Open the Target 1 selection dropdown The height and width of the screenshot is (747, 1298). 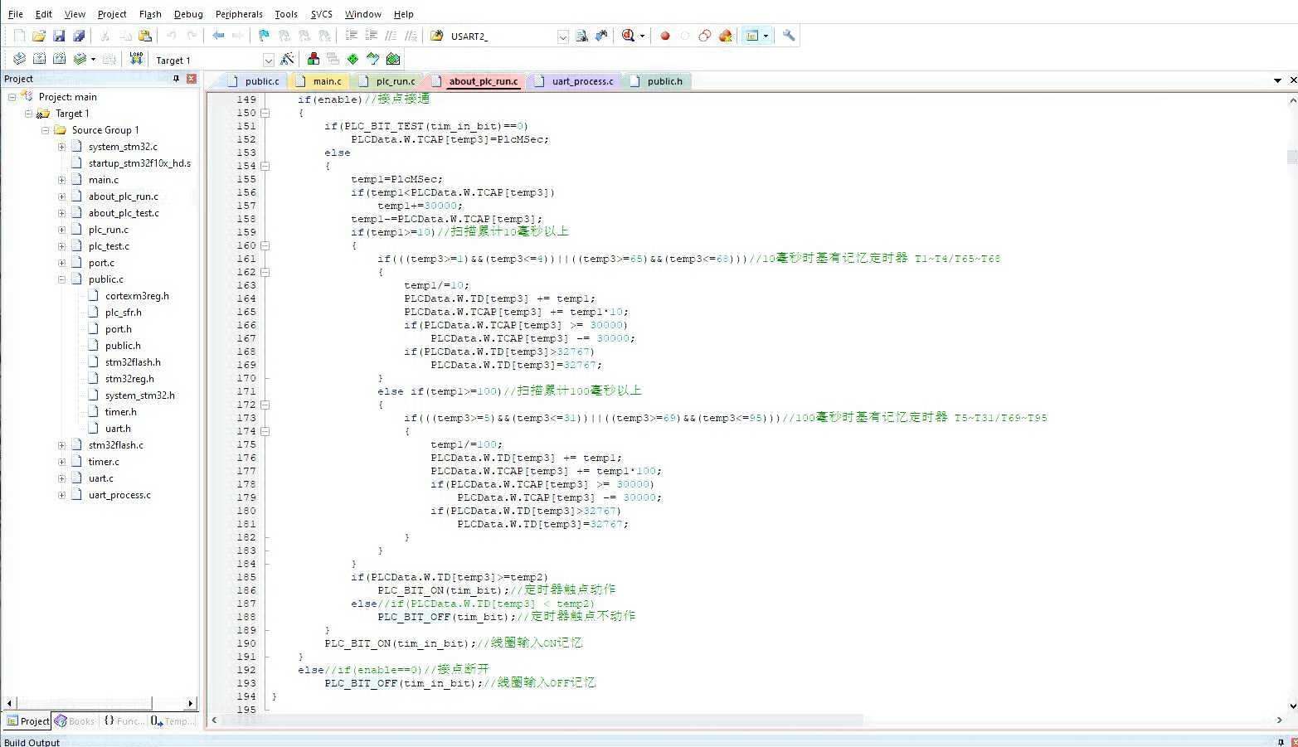click(268, 60)
